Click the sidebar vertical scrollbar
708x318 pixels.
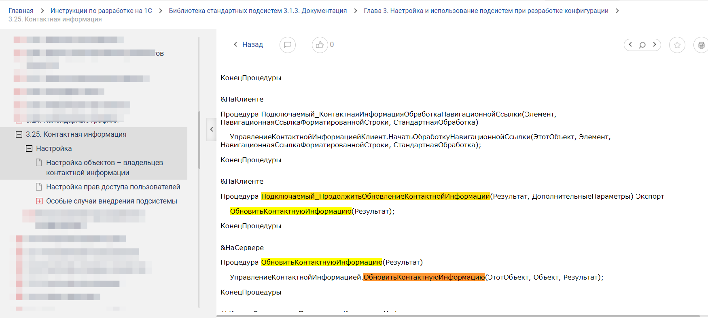[x=199, y=140]
